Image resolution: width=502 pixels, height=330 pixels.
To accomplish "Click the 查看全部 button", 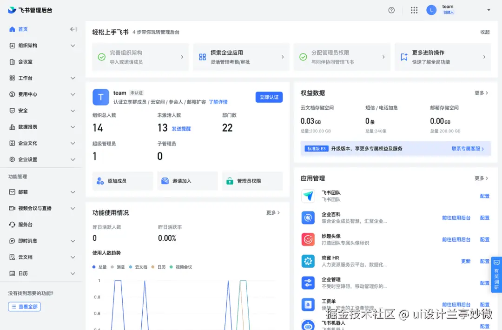I will click(24, 307).
